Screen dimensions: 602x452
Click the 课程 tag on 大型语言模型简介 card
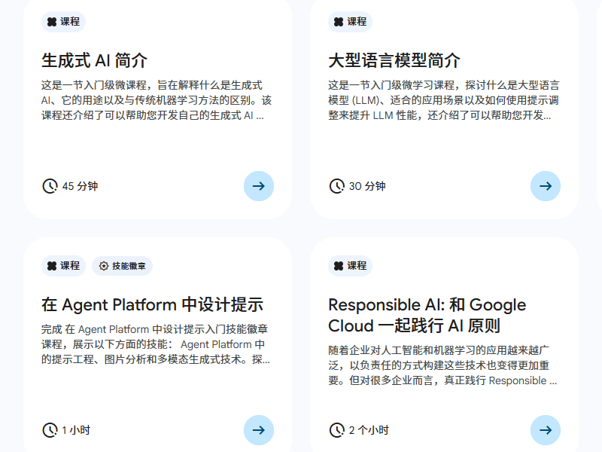pos(350,22)
